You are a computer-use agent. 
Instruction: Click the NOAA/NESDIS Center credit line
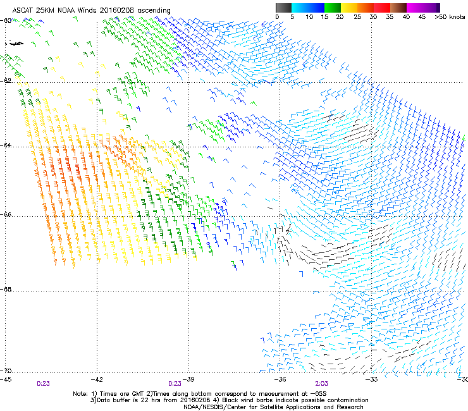click(273, 407)
